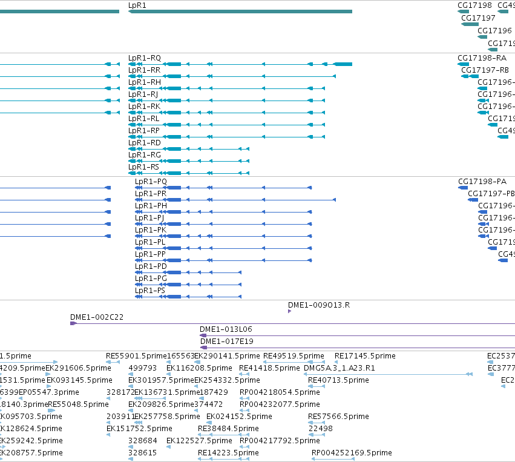Image resolution: width=515 pixels, height=462 pixels.
Task: Click the LpR1-PP protein label
Action: (x=151, y=254)
